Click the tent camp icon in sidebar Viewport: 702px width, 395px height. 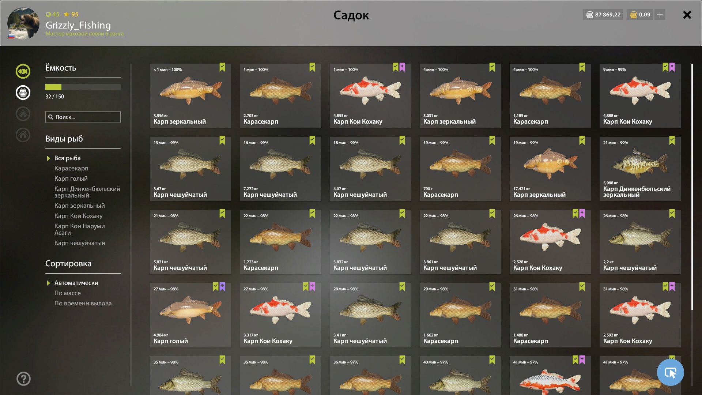pyautogui.click(x=23, y=114)
